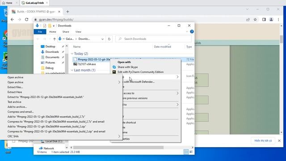The height and width of the screenshot is (161, 286).
Task: Sort by Date modified column
Action: click(x=162, y=47)
